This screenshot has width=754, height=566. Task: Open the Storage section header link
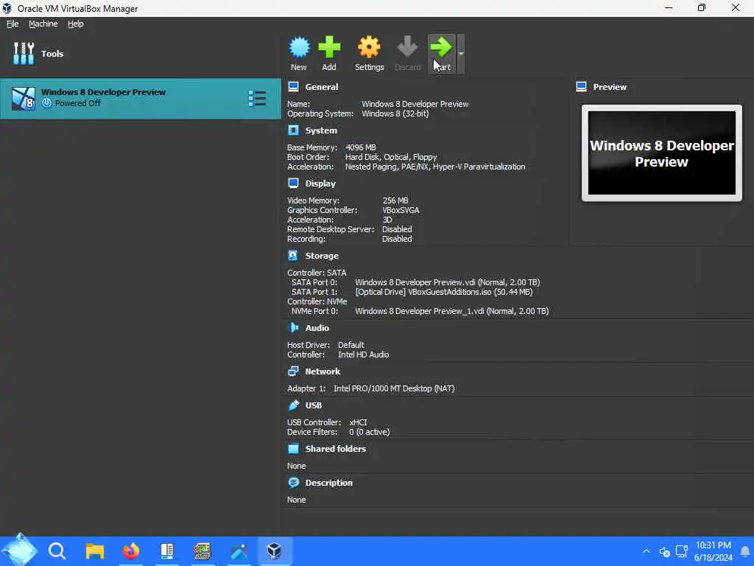click(x=322, y=256)
